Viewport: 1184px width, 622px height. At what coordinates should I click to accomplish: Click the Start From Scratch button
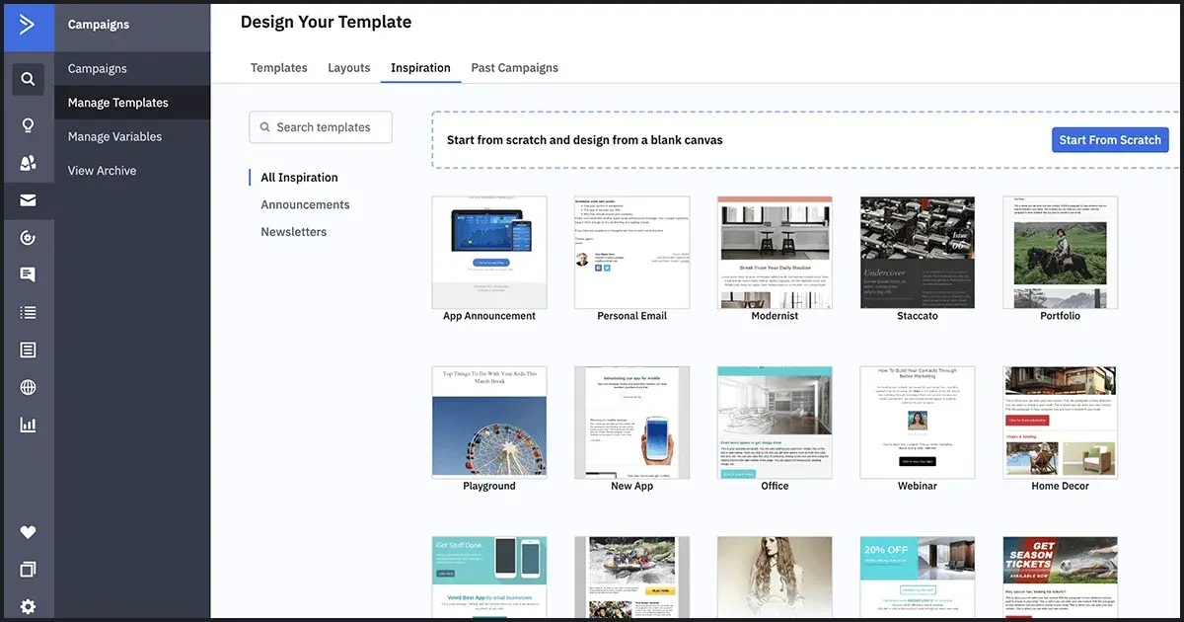pos(1109,139)
